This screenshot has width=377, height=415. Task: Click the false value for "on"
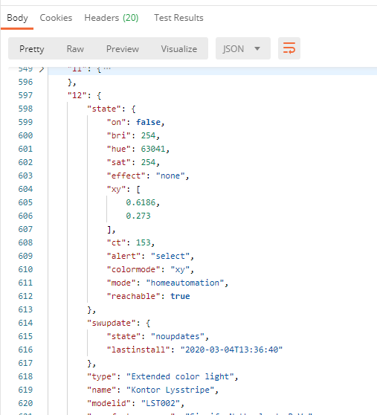point(148,122)
